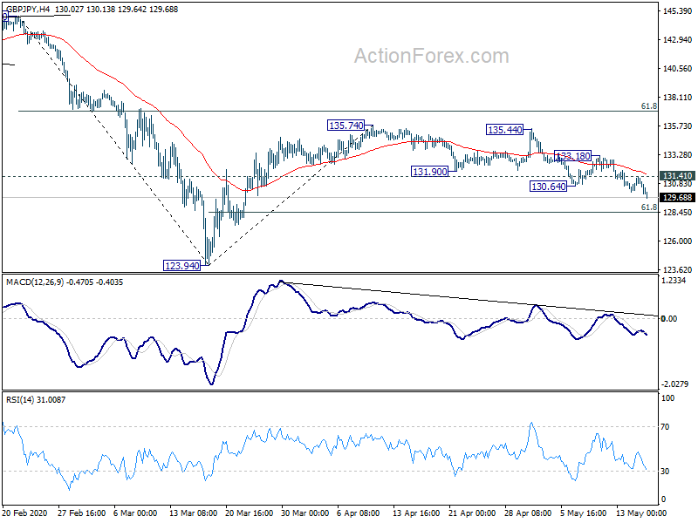Image resolution: width=698 pixels, height=523 pixels.
Task: Click the 133.180 price label
Action: pyautogui.click(x=573, y=156)
